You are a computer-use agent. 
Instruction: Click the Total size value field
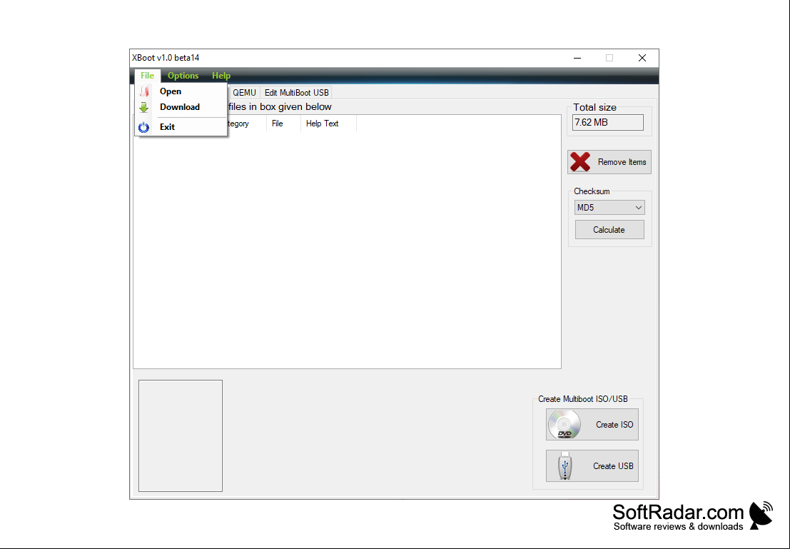pos(607,123)
